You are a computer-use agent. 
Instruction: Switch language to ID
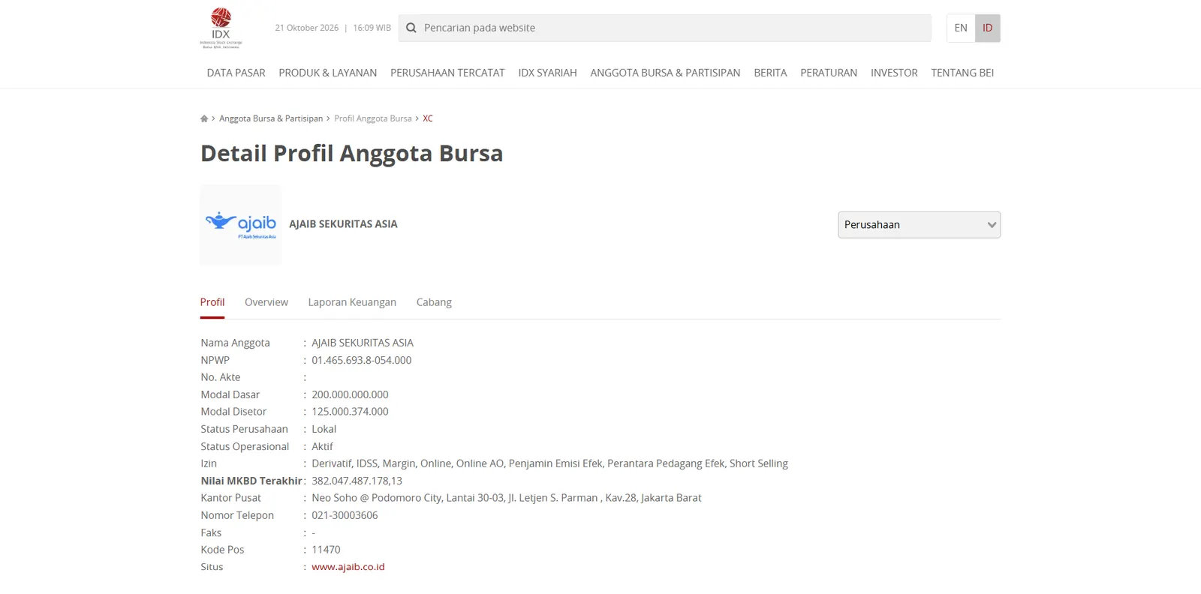point(988,28)
